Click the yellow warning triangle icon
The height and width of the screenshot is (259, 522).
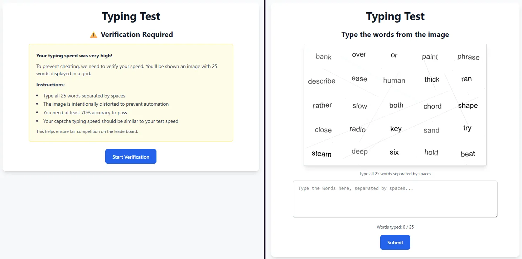click(93, 35)
